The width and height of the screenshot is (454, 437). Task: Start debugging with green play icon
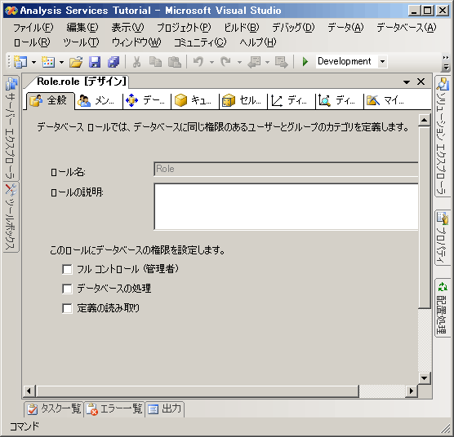coord(305,62)
